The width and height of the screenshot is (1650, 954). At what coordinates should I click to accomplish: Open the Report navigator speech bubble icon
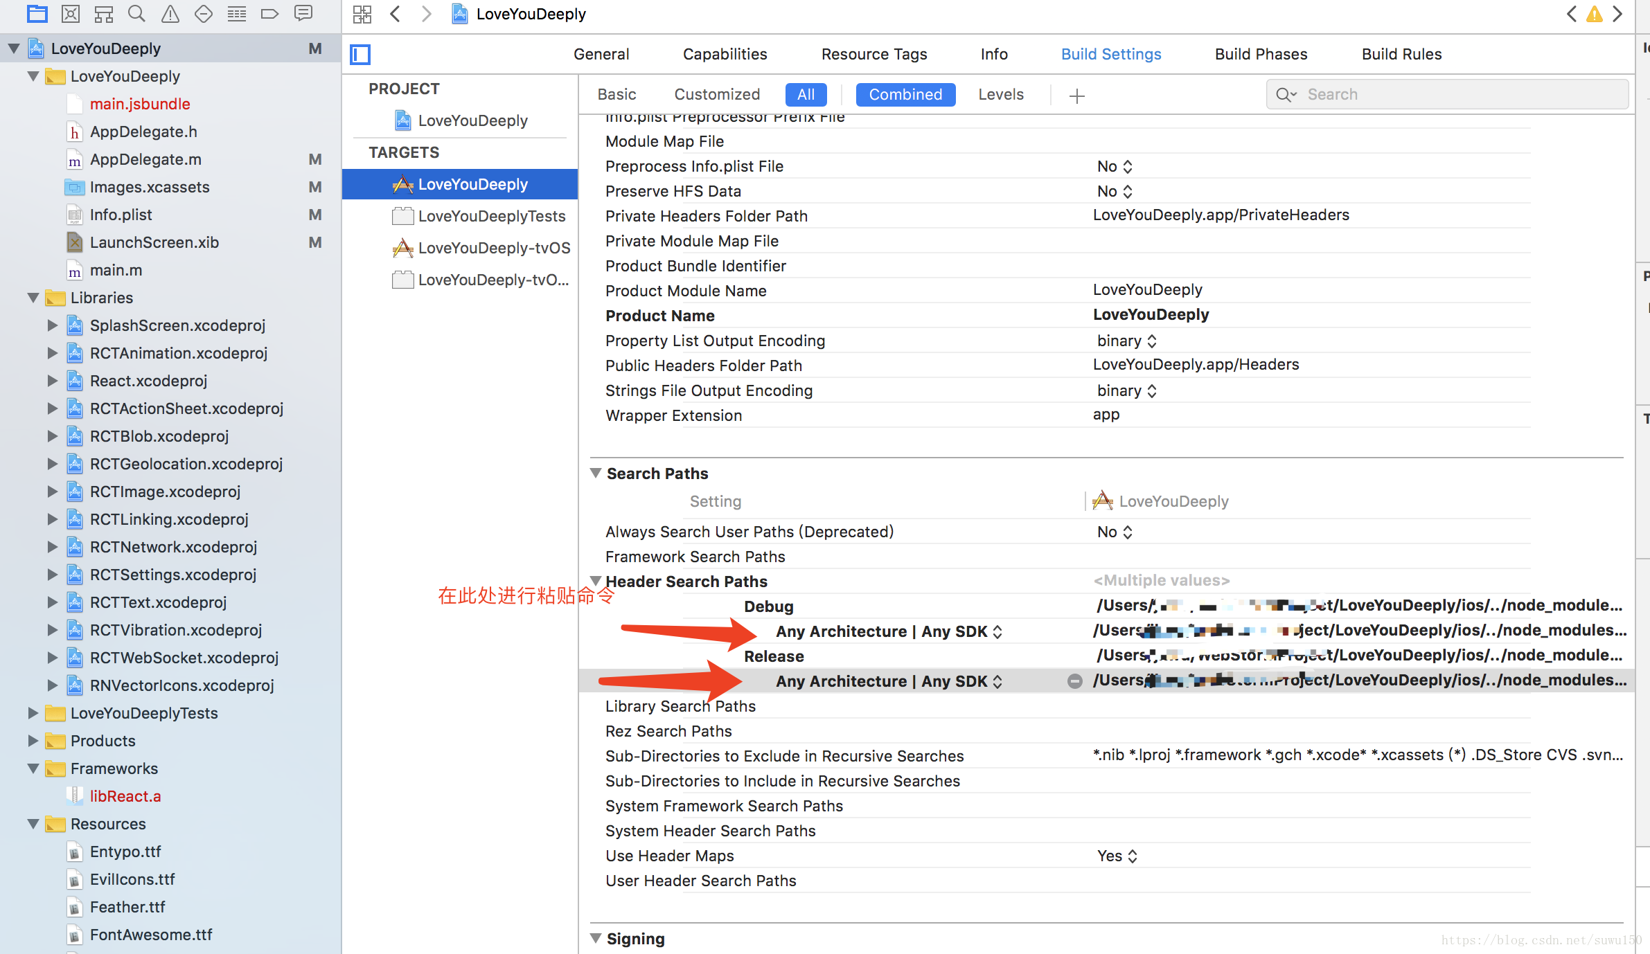click(x=303, y=13)
